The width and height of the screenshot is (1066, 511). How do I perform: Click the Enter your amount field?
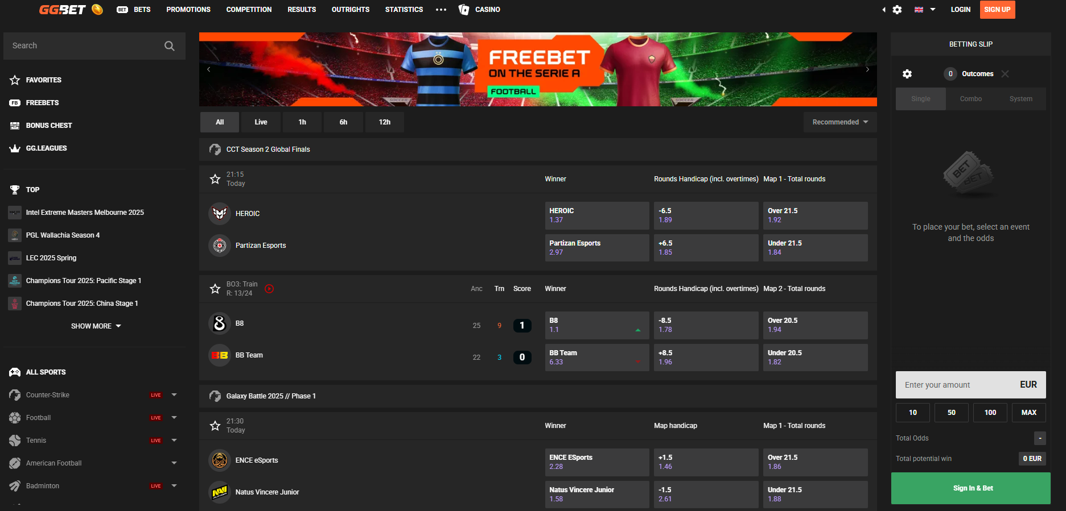(971, 385)
